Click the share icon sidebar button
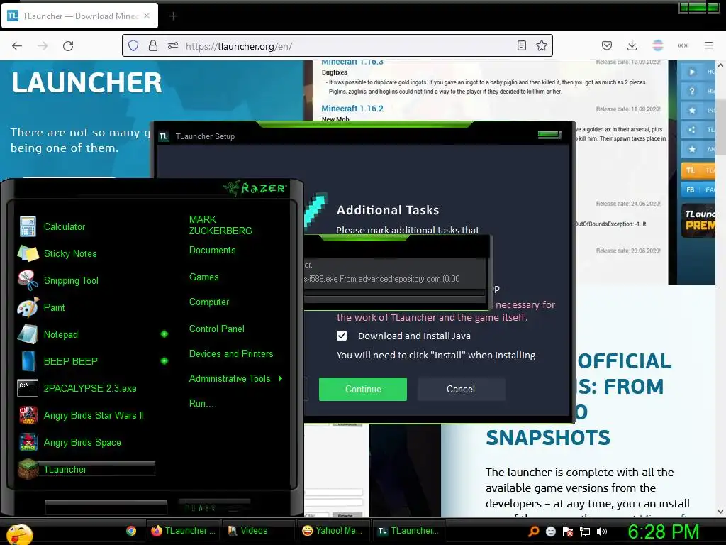Viewport: 726px width, 545px height. tap(698, 130)
